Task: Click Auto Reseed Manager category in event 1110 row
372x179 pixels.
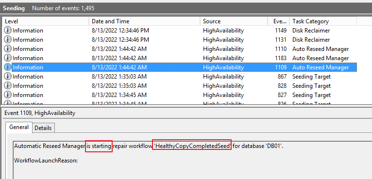Action: [321, 49]
